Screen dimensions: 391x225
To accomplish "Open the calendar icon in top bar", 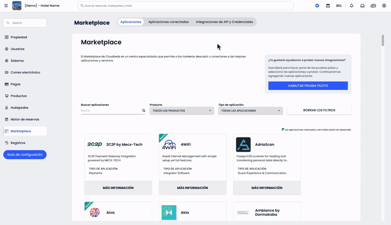I will 328,6.
